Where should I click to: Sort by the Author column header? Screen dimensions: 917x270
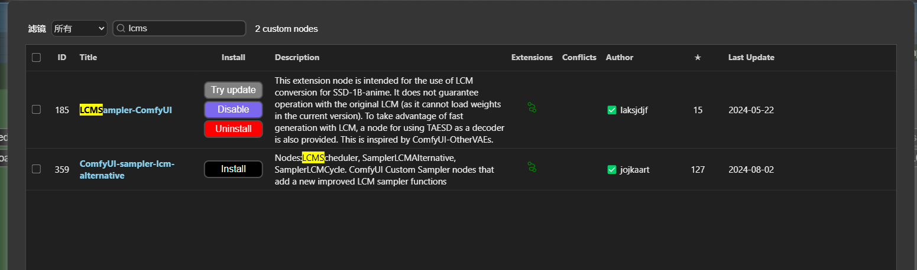click(x=619, y=57)
